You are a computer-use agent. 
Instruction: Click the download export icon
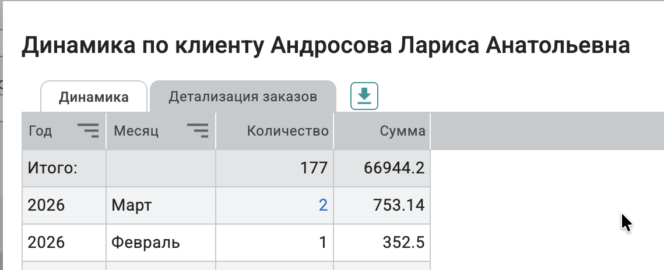pos(364,96)
